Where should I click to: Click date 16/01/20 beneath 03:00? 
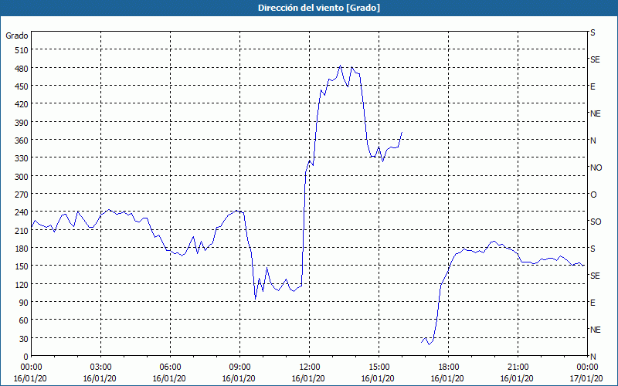100,378
